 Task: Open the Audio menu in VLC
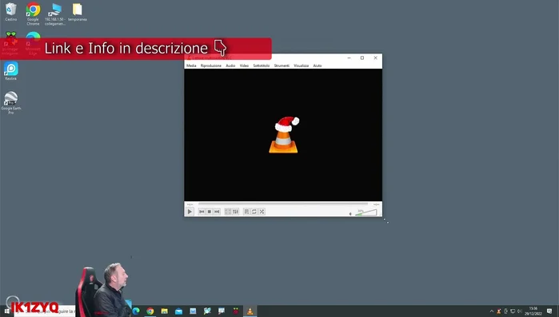tap(230, 65)
